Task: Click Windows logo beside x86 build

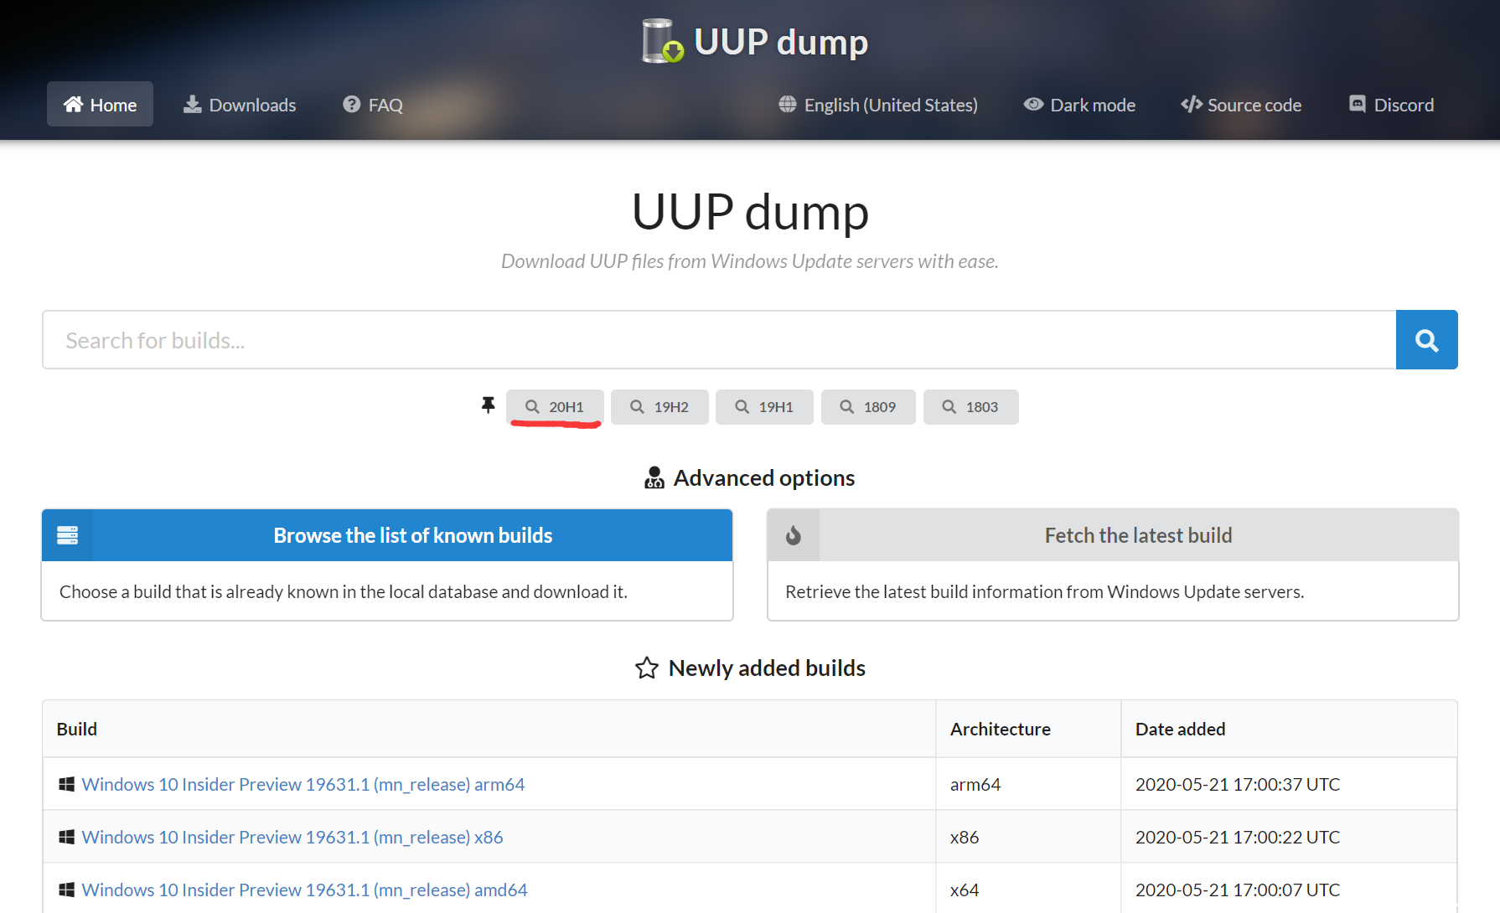Action: coord(67,837)
